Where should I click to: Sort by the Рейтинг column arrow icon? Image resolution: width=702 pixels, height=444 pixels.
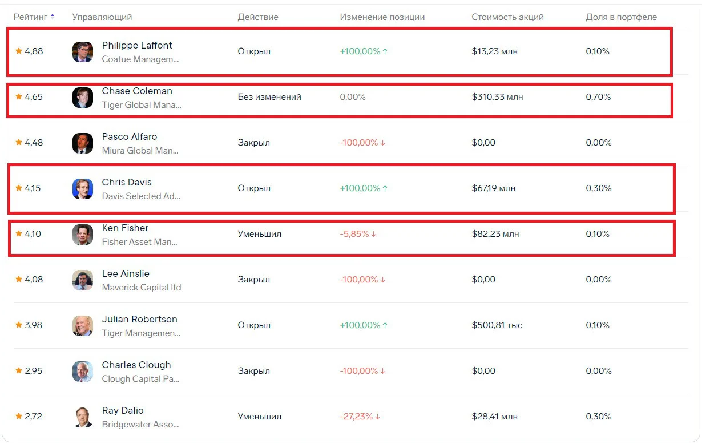pos(53,17)
